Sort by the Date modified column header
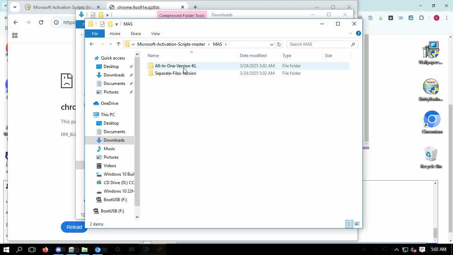Image resolution: width=453 pixels, height=255 pixels. coord(259,56)
